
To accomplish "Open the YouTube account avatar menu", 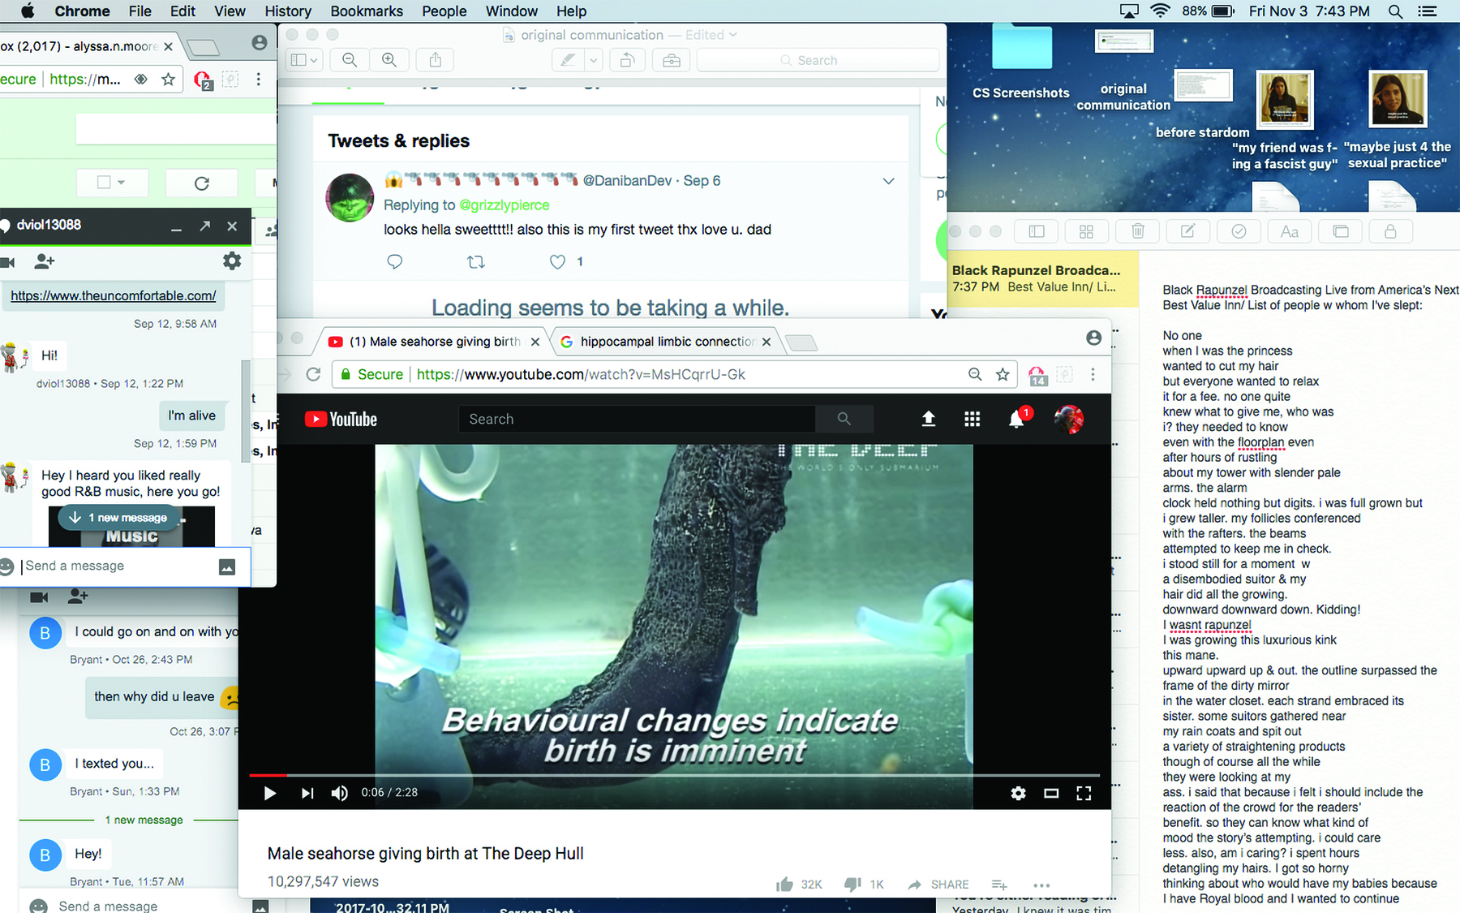I will coord(1068,419).
